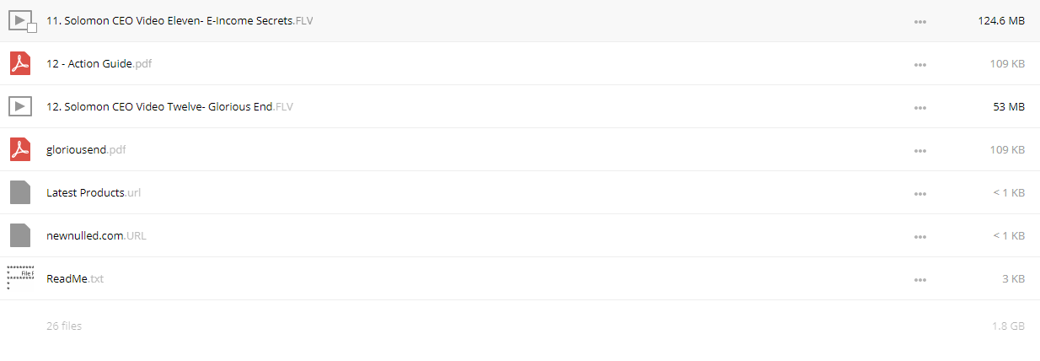
Task: Show more actions for gloriousend.pdf
Action: 920,150
